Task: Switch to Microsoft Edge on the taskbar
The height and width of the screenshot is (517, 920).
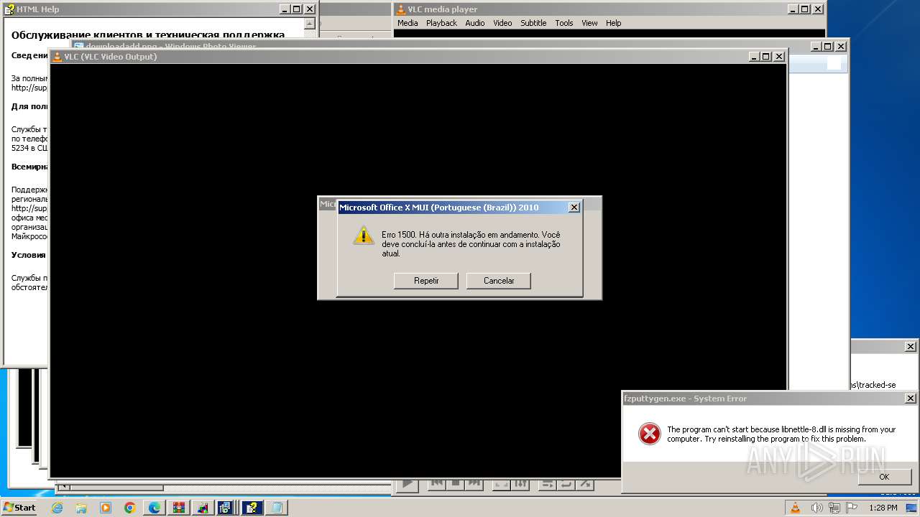Action: (x=155, y=508)
